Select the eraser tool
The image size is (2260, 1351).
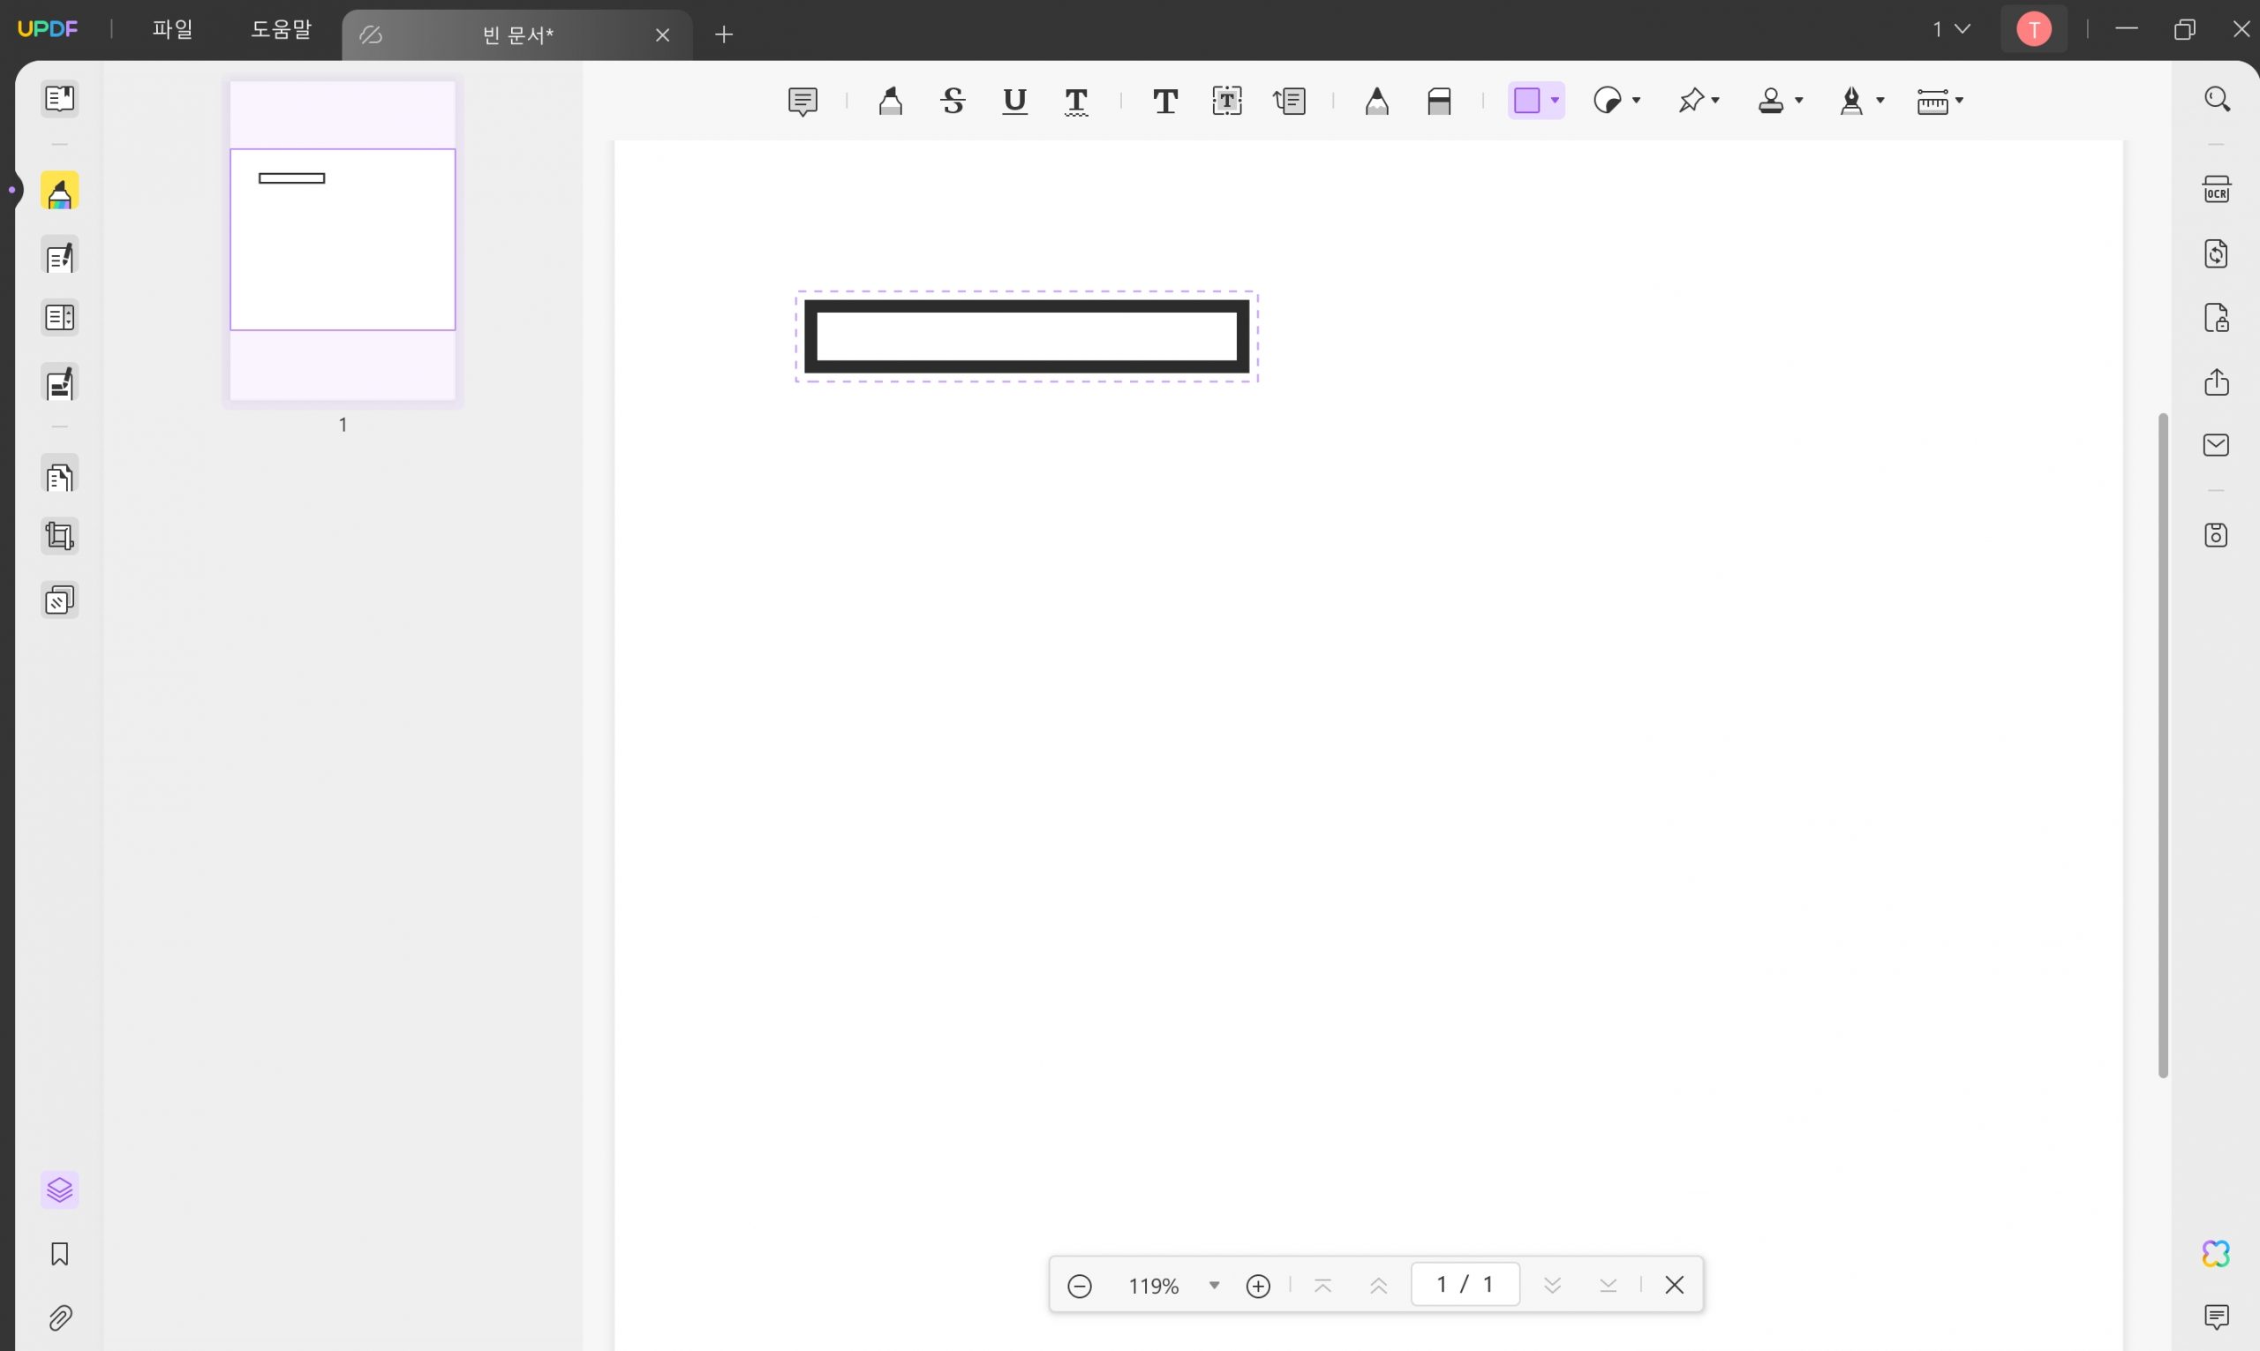coord(1439,101)
